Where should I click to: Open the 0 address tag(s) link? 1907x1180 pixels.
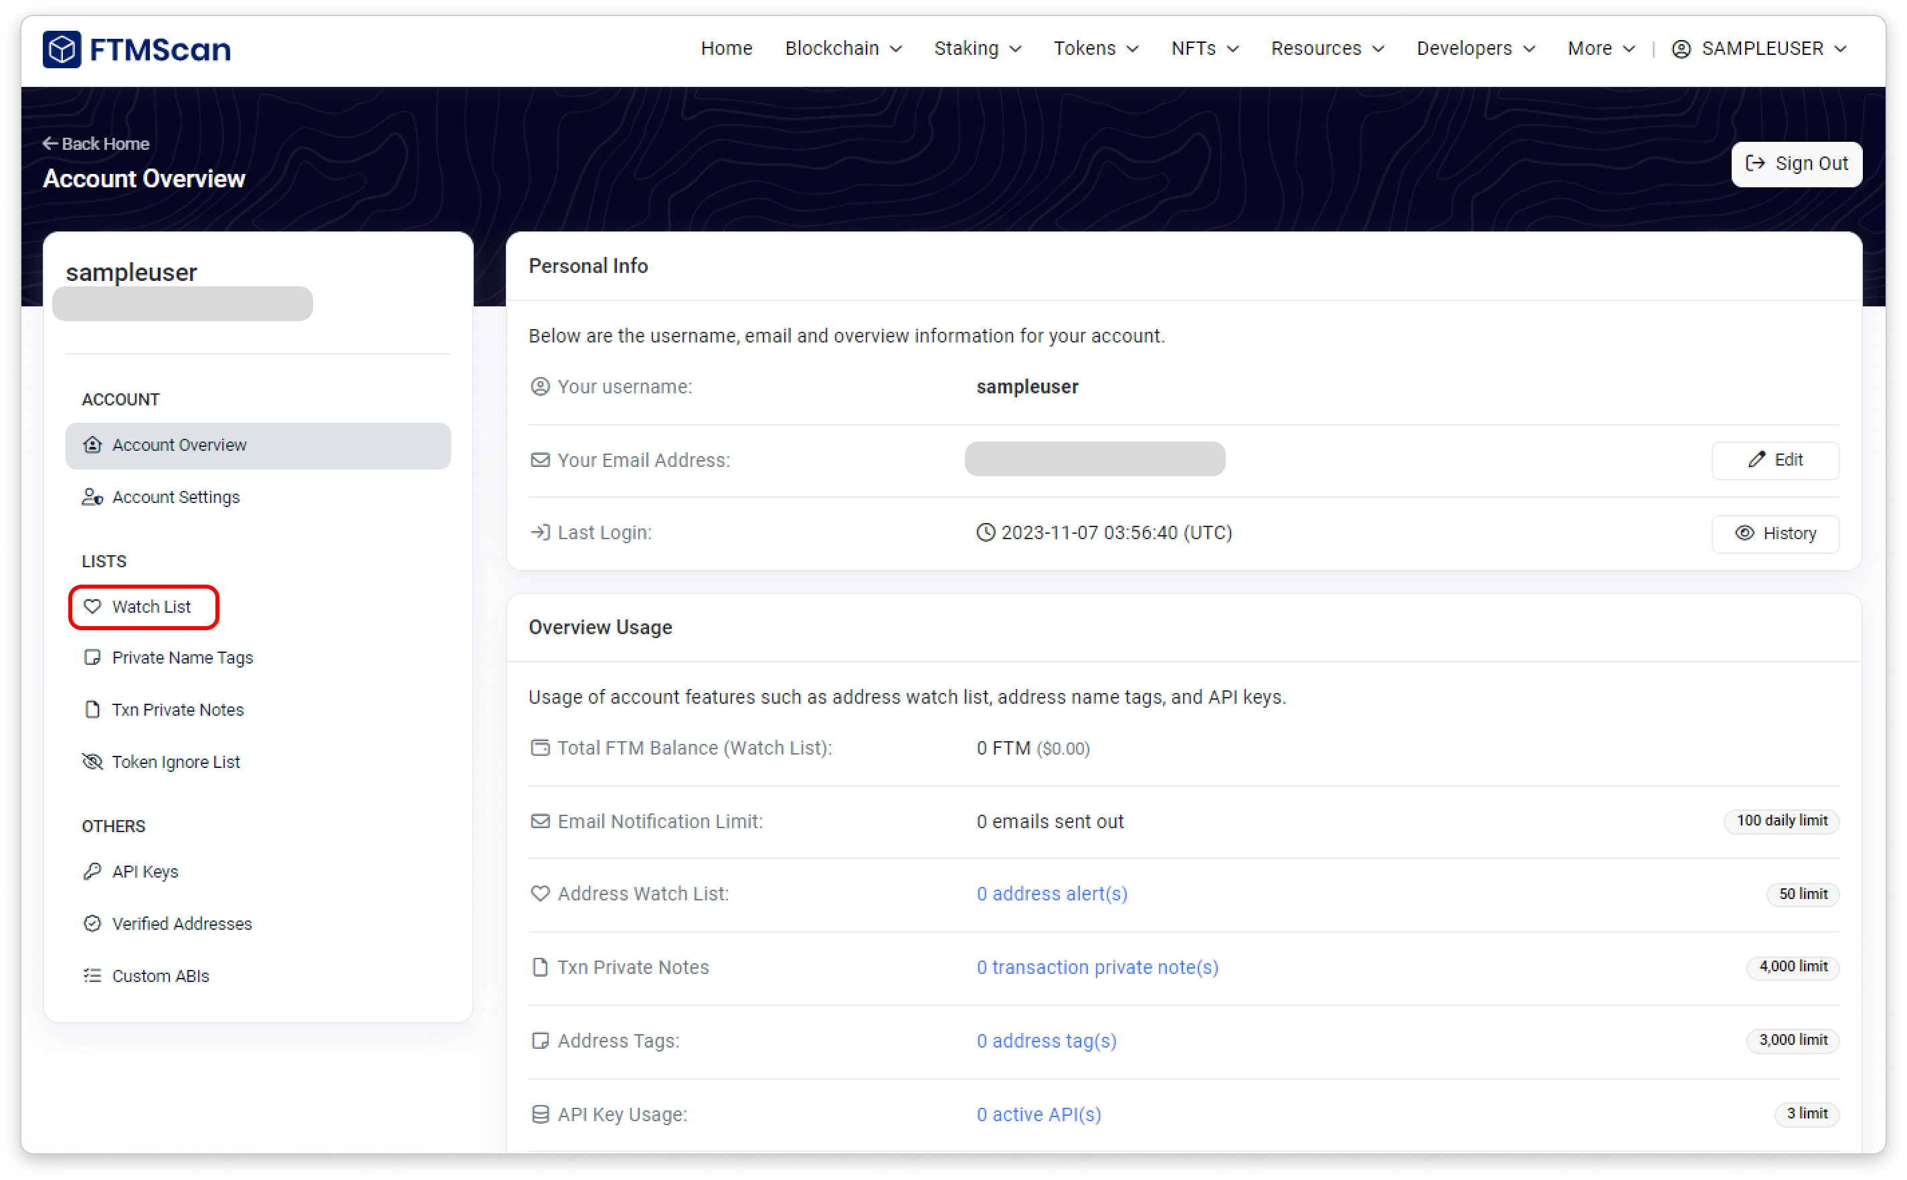click(1046, 1041)
